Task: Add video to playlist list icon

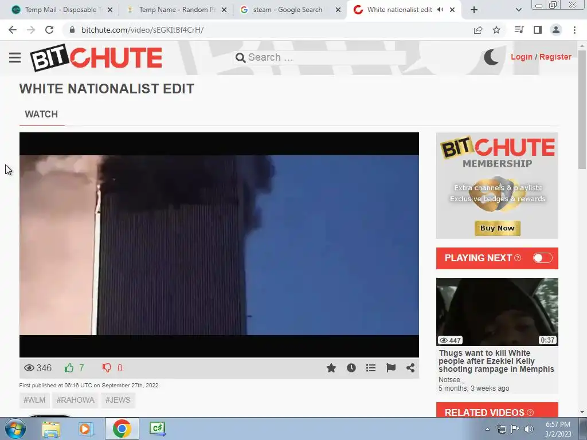Action: [x=371, y=368]
